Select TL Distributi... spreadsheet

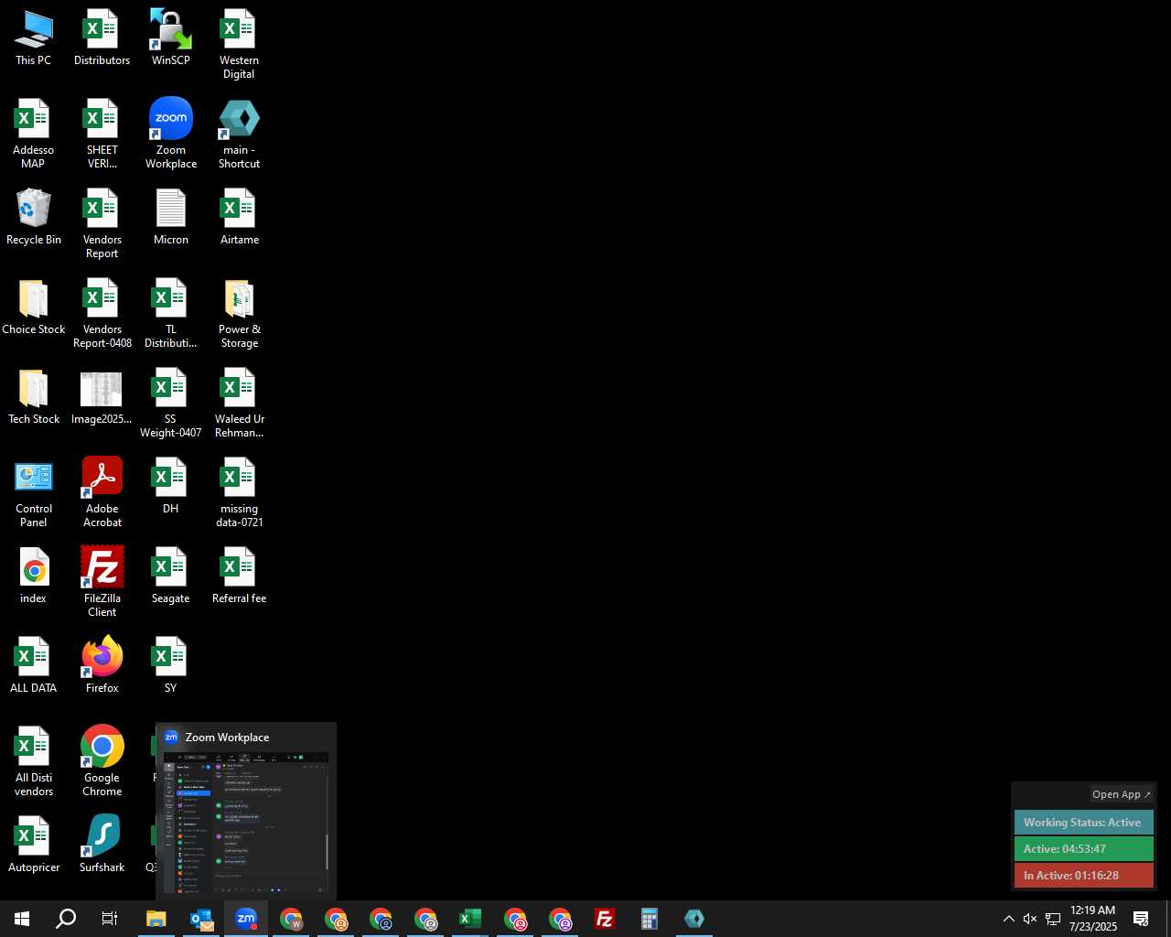[x=171, y=314]
